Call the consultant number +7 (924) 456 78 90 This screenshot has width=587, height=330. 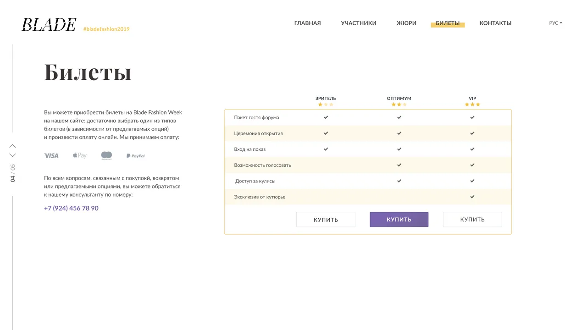coord(71,208)
